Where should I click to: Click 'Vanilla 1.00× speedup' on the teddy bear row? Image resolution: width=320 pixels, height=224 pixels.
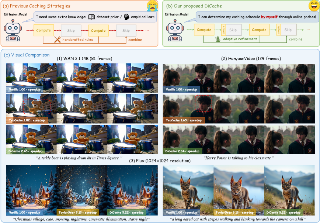[x=24, y=89]
